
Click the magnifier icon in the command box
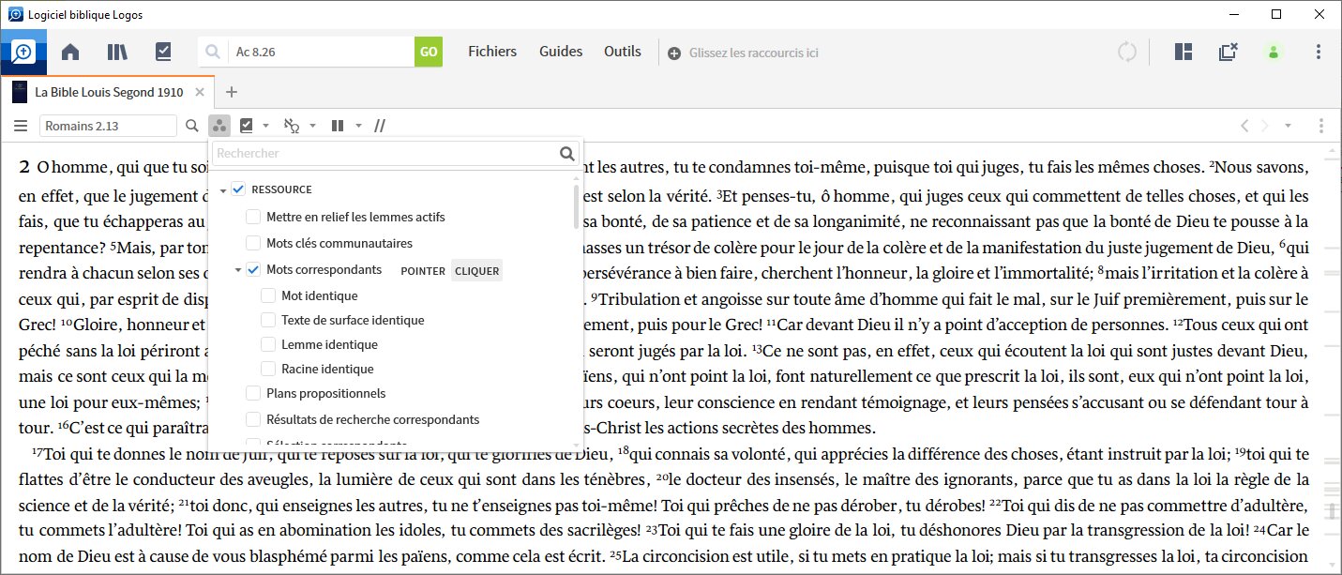[213, 53]
